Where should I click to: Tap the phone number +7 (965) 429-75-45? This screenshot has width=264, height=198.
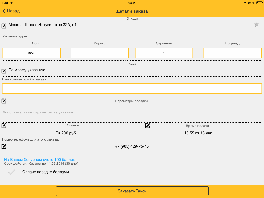132,146
